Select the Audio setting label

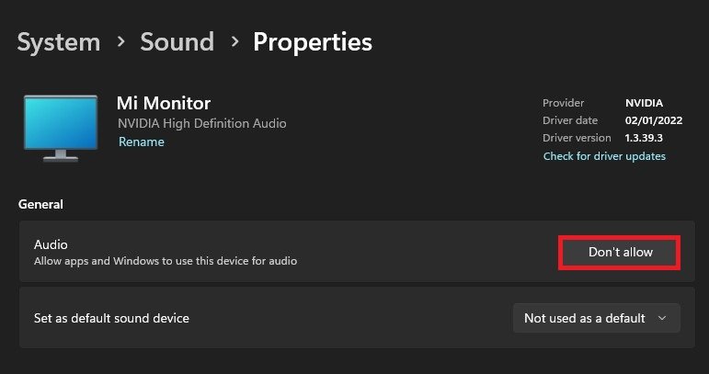51,244
